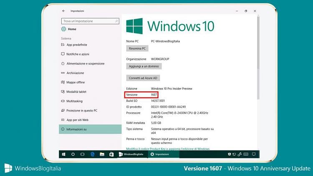Viewport: 313px width, 176px height.
Task: Go back with the arrow in Impostazioni
Action: (63, 11)
